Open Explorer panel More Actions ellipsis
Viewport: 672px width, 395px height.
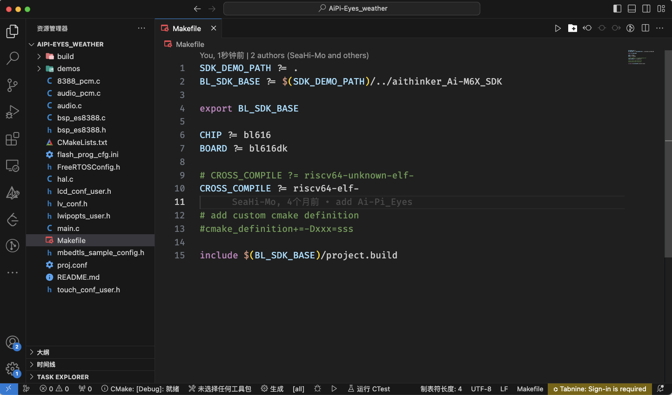[141, 28]
